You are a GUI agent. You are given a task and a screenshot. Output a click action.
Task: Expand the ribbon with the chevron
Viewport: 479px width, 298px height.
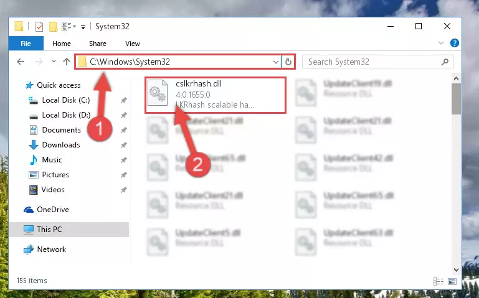pyautogui.click(x=441, y=43)
